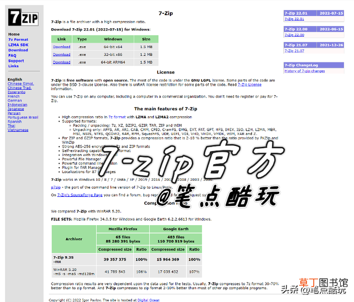Click the WinRAR 5.20 row label
Screen dimensions: 354x302
74,272
